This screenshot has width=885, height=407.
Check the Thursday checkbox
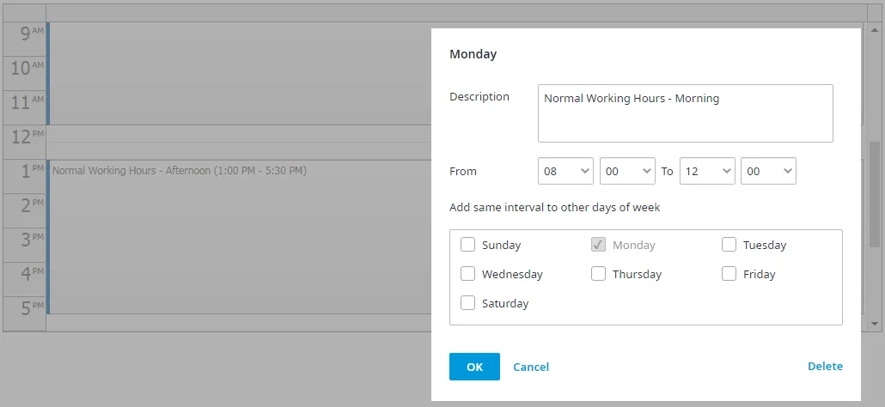coord(598,274)
